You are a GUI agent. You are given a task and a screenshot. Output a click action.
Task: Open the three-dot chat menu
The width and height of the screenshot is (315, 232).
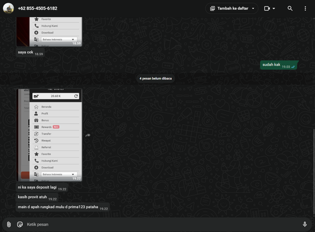coord(305,8)
